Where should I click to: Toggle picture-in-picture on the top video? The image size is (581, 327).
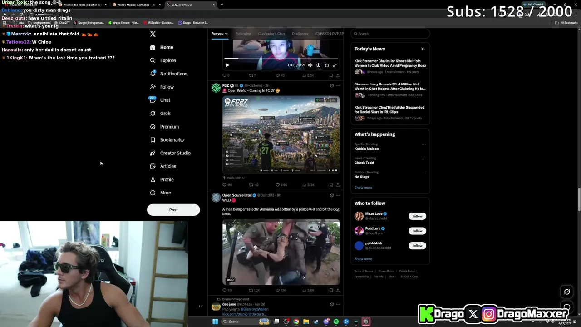pos(326,65)
